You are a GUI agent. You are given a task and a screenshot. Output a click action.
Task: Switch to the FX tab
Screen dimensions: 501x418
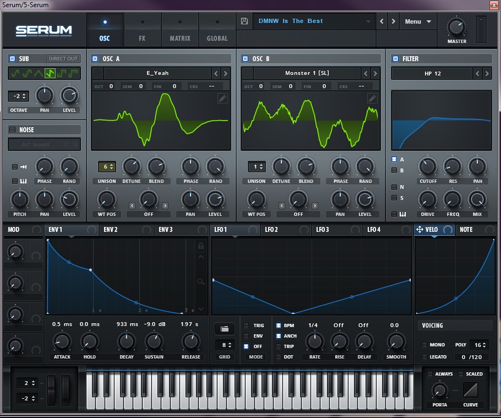click(x=142, y=31)
